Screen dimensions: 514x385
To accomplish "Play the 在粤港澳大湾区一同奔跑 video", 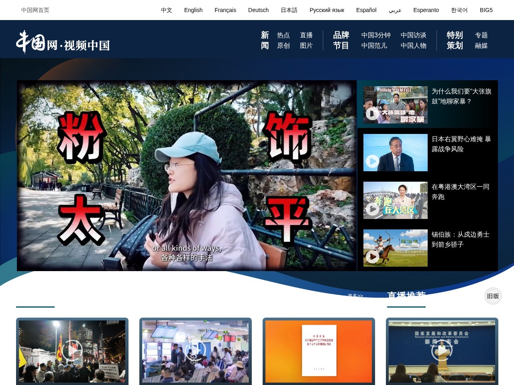I will tap(372, 209).
